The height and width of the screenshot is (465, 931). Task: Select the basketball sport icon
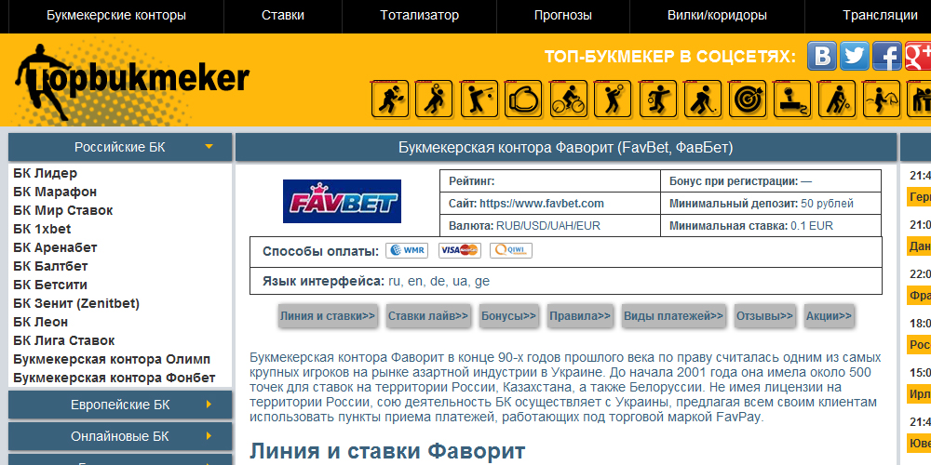point(434,99)
